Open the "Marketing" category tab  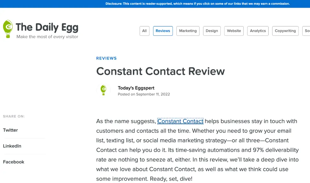pyautogui.click(x=188, y=31)
